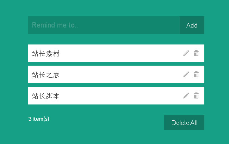Clear all reminders with Delete All
The width and height of the screenshot is (229, 144).
[x=184, y=122]
